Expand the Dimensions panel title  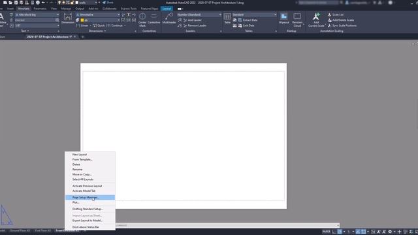(x=97, y=31)
